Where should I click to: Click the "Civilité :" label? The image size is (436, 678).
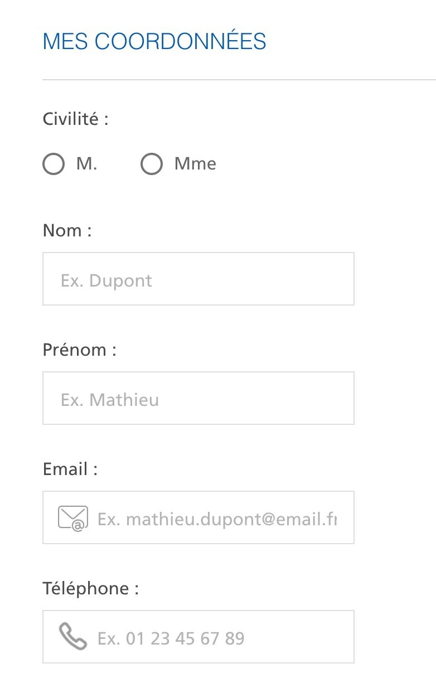click(x=75, y=119)
